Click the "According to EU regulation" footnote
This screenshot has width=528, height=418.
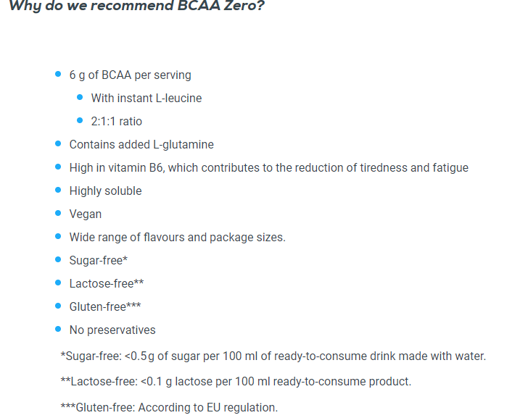[x=169, y=407]
